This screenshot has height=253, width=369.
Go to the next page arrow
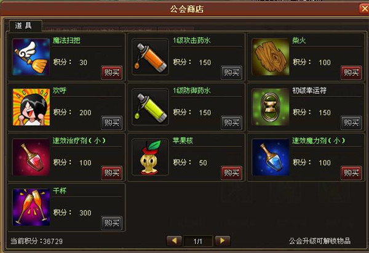[223, 241]
